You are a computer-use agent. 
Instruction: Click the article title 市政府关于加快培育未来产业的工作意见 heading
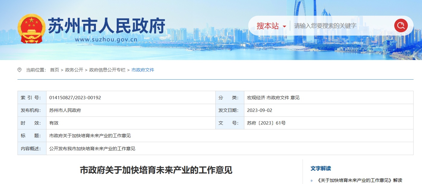(156, 170)
